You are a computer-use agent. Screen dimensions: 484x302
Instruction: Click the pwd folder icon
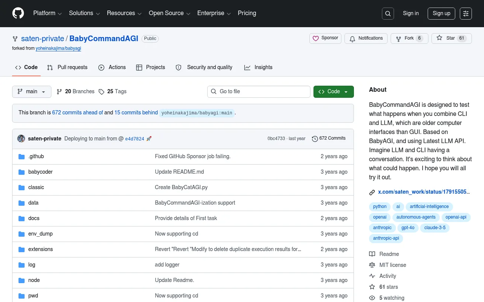pos(22,296)
